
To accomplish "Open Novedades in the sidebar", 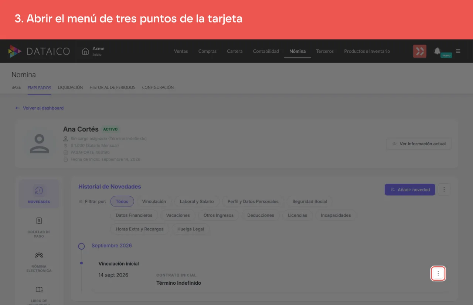I will click(39, 194).
